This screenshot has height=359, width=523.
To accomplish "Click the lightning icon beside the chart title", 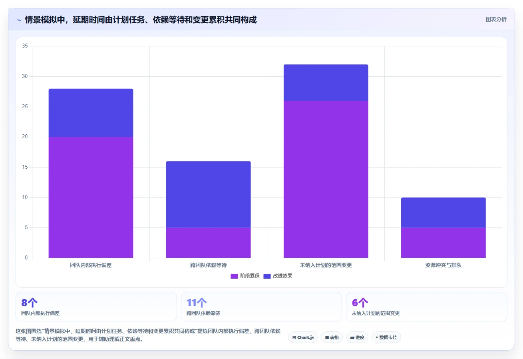I will [x=19, y=20].
